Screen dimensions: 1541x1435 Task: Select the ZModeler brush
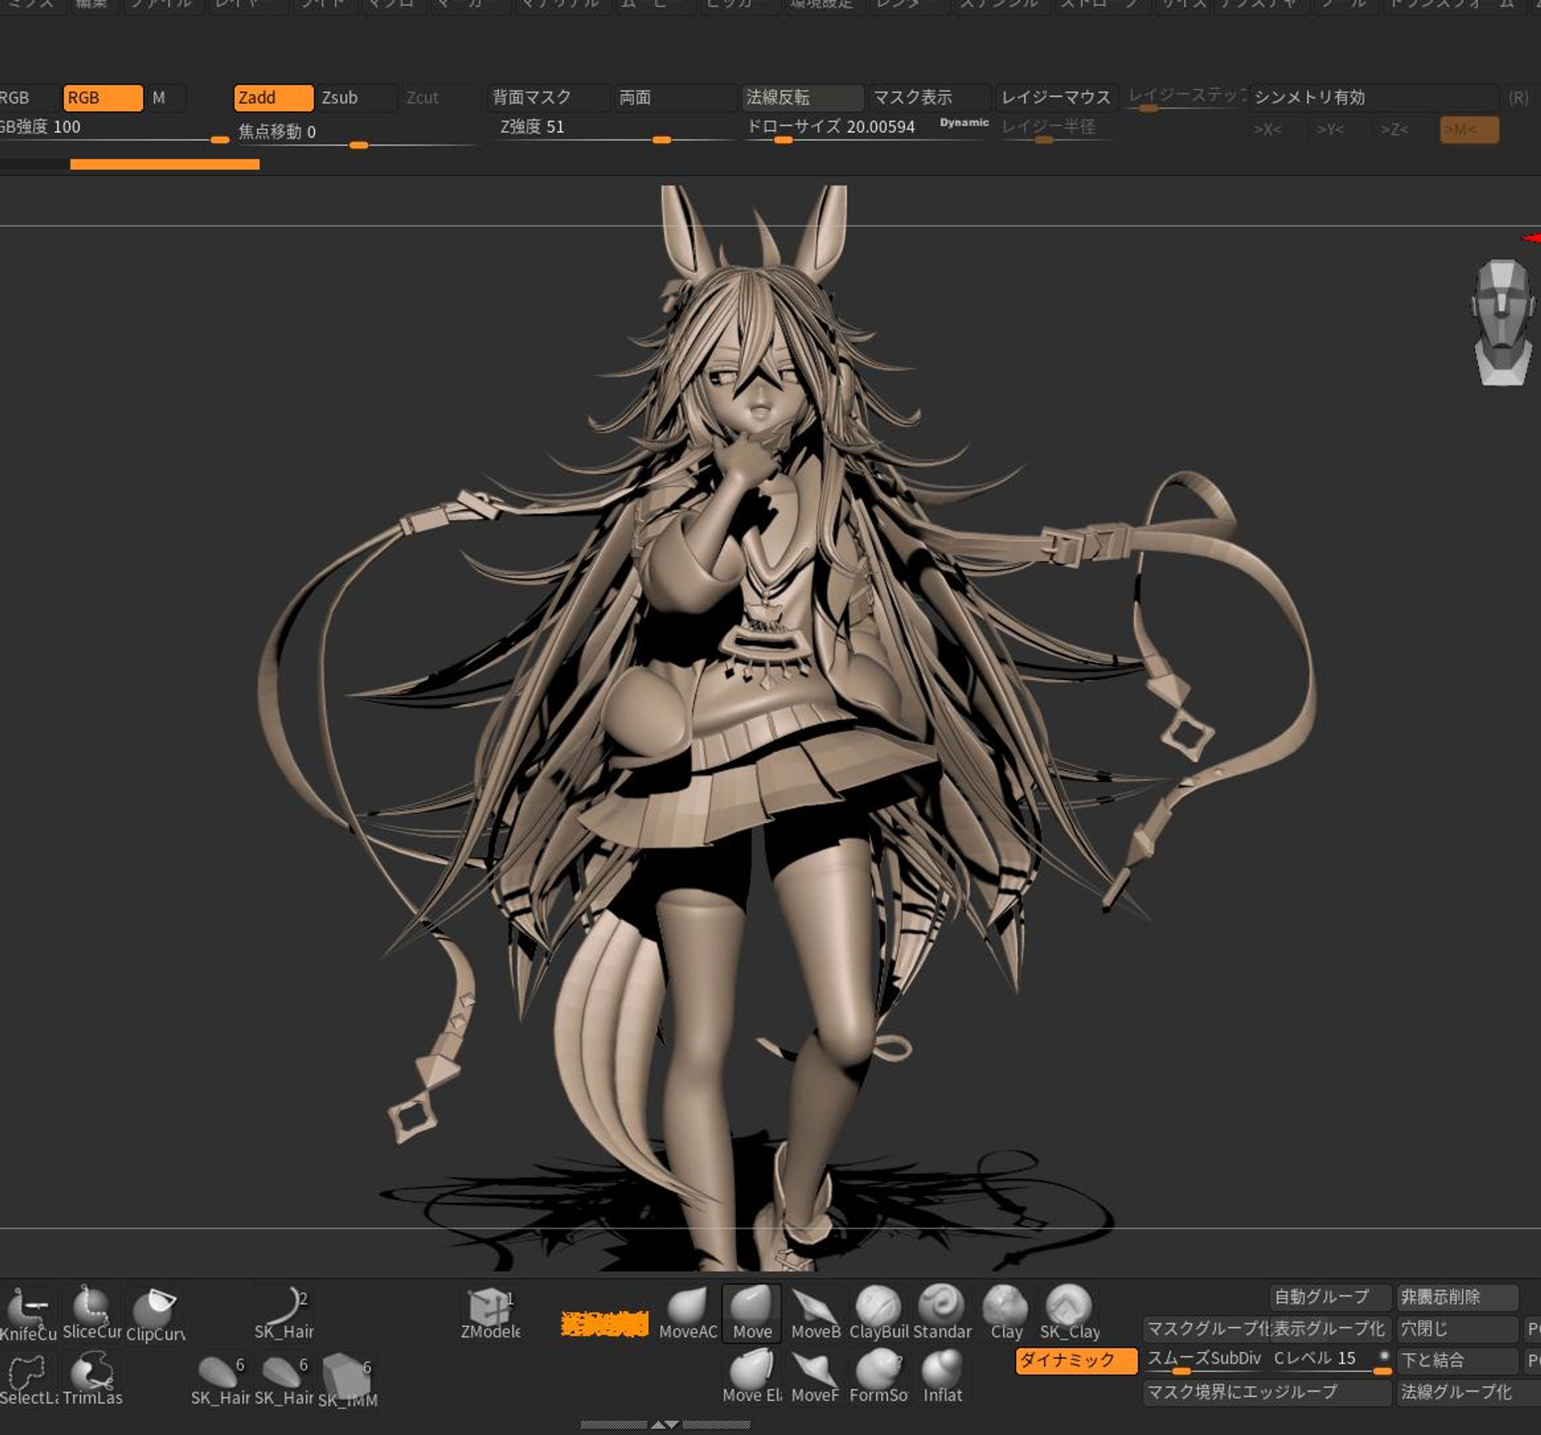(490, 1309)
